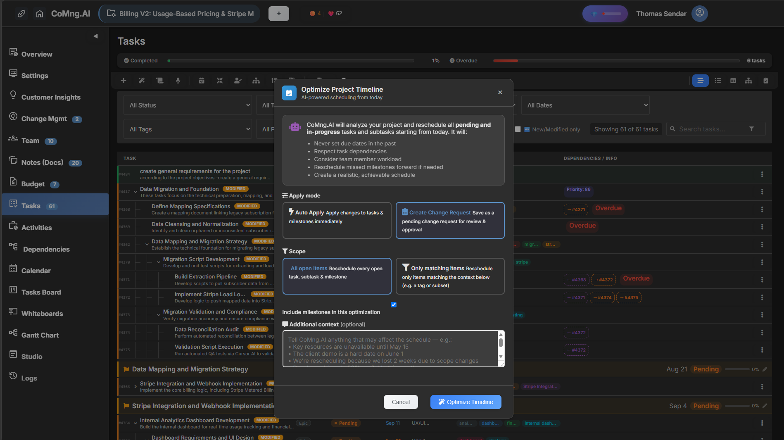
Task: Click the plus add-task toolbar icon
Action: 124,81
